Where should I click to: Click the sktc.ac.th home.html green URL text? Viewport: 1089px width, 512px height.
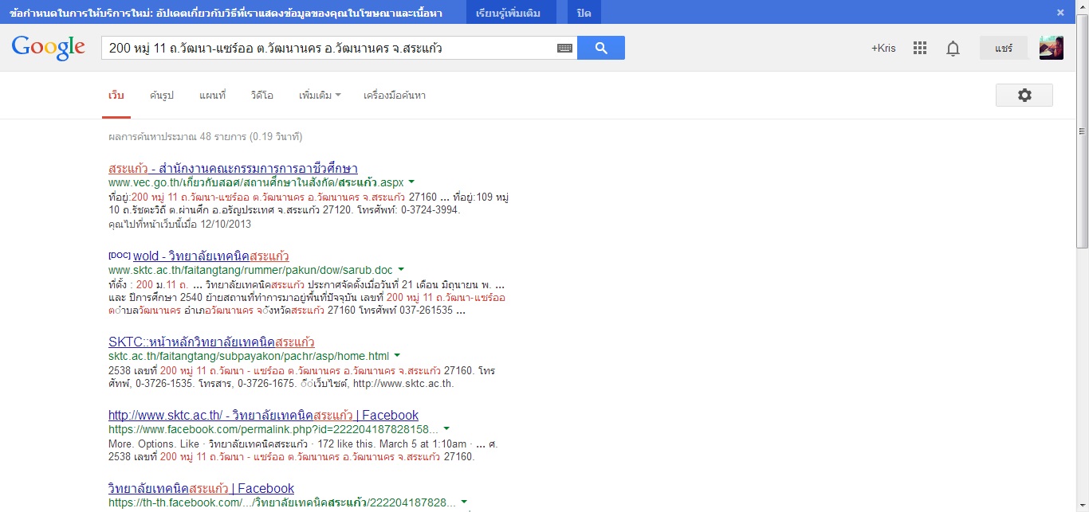click(249, 356)
